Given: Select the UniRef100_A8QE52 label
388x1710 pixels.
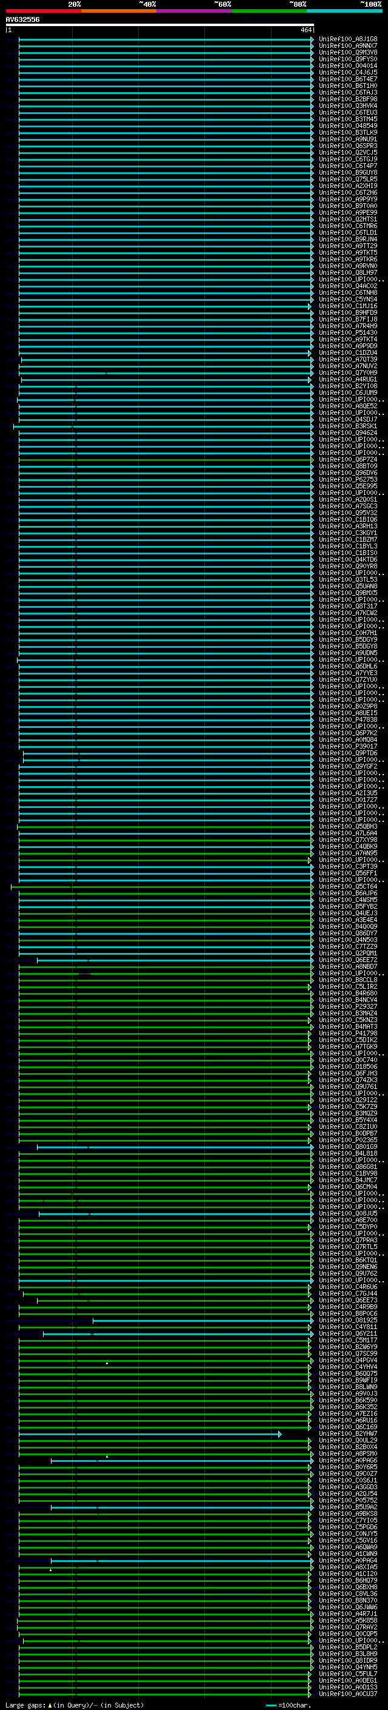Looking at the screenshot, I should point(348,406).
